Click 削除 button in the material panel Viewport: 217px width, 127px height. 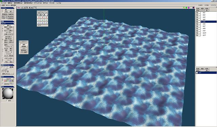pyautogui.click(x=207, y=69)
